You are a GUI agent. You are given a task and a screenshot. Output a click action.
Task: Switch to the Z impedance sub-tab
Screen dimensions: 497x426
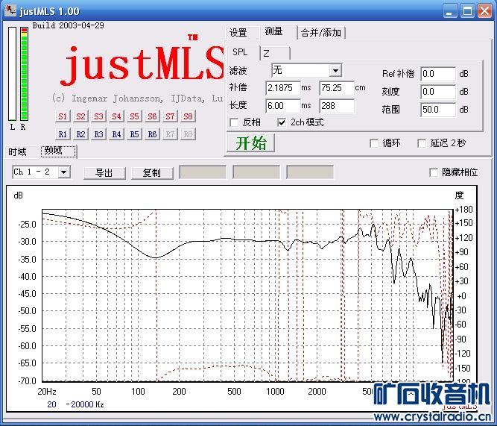(274, 53)
